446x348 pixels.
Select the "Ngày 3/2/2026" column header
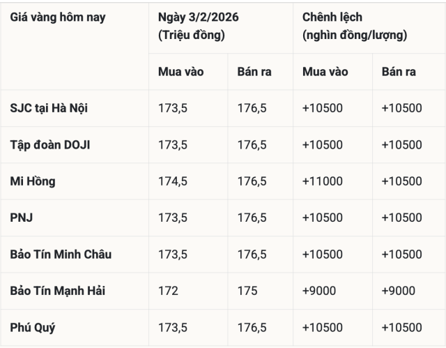[199, 17]
